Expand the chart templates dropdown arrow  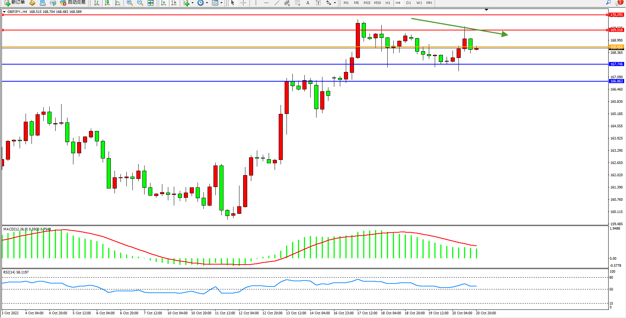[221, 3]
